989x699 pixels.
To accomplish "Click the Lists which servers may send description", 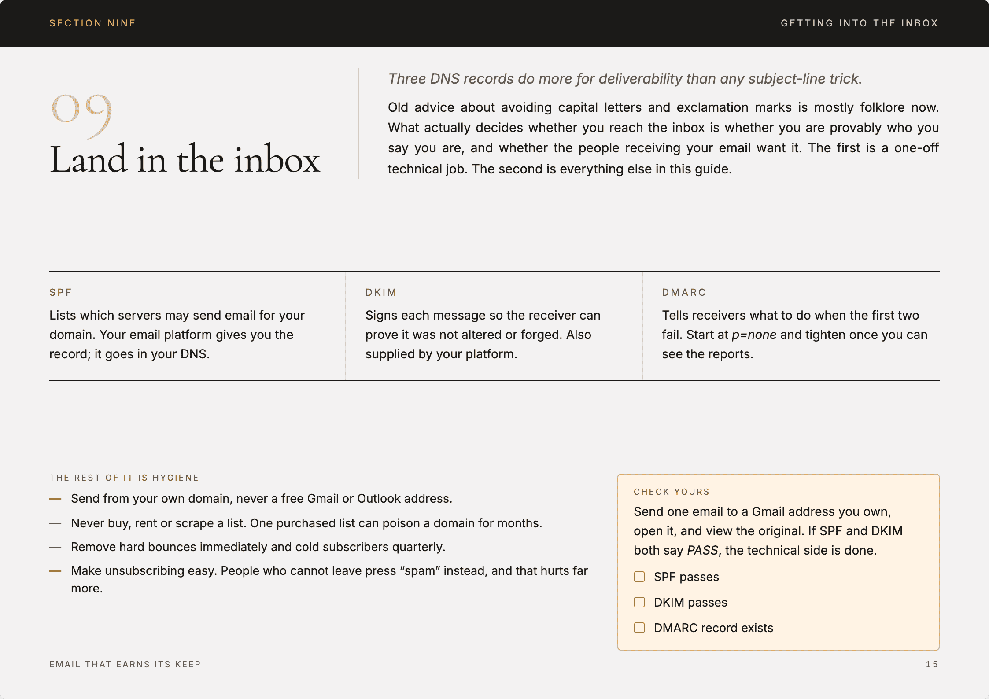I will (177, 335).
